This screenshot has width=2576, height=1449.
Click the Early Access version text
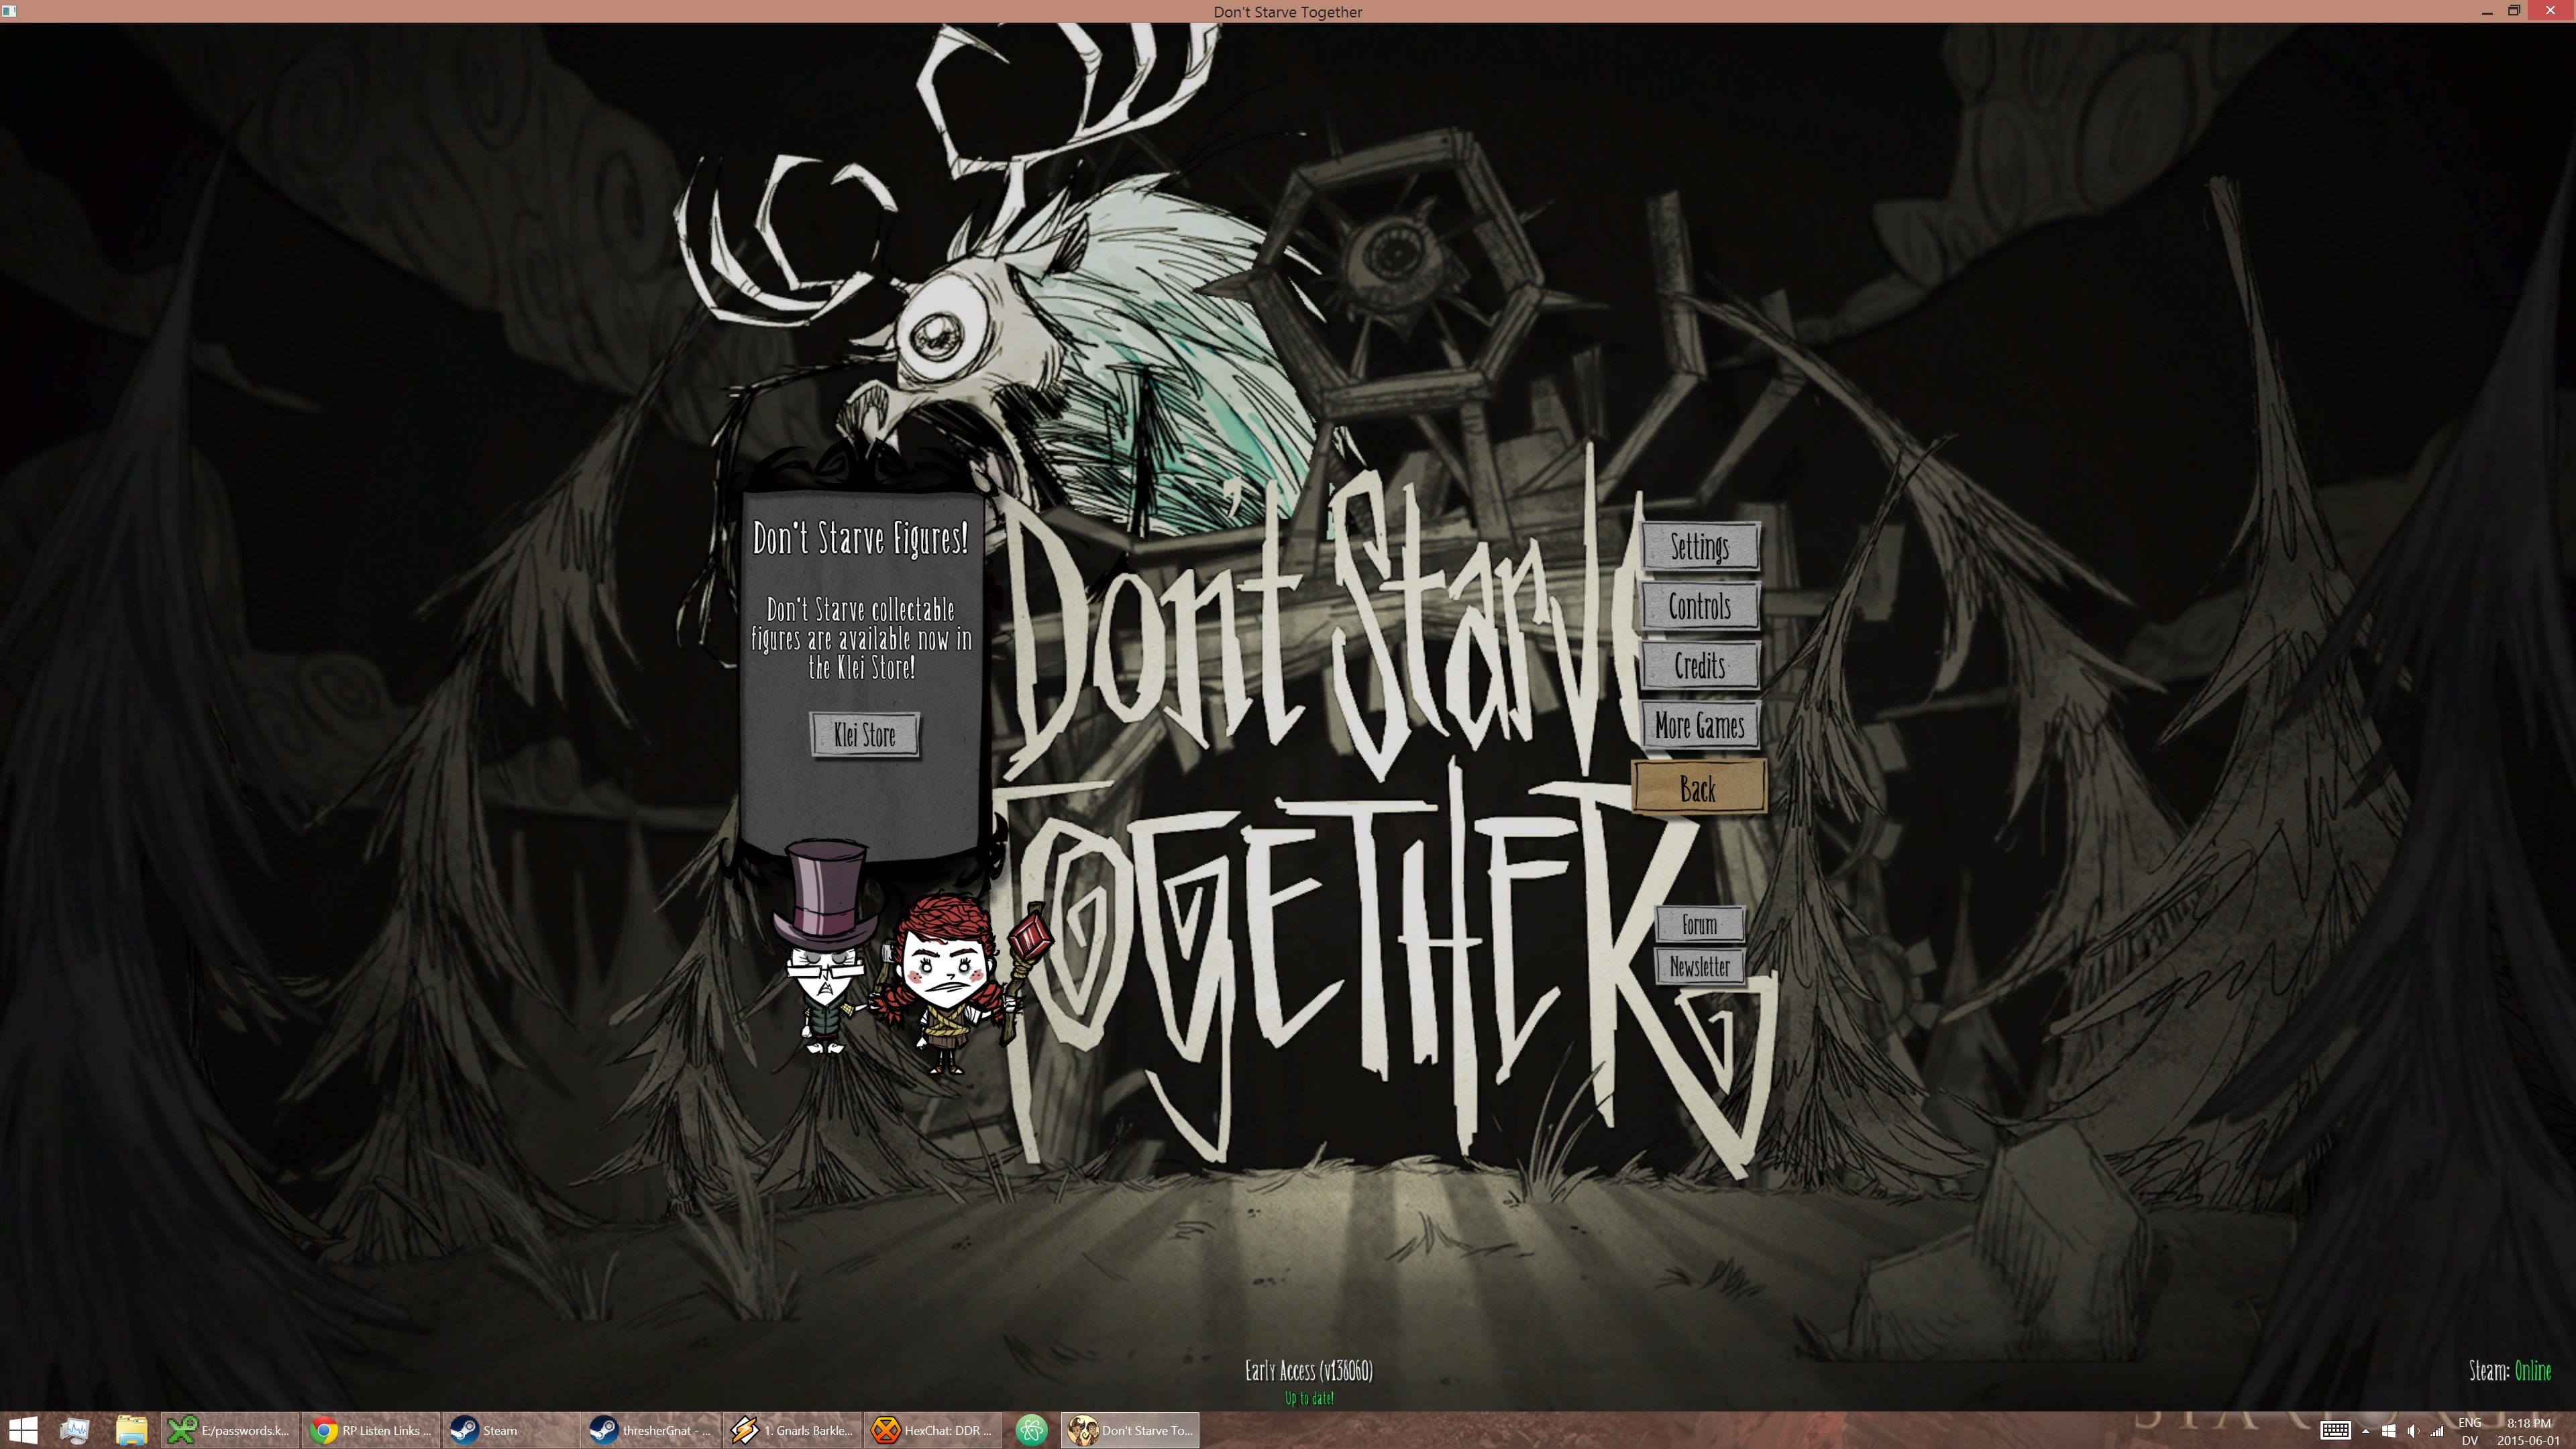tap(1308, 1370)
